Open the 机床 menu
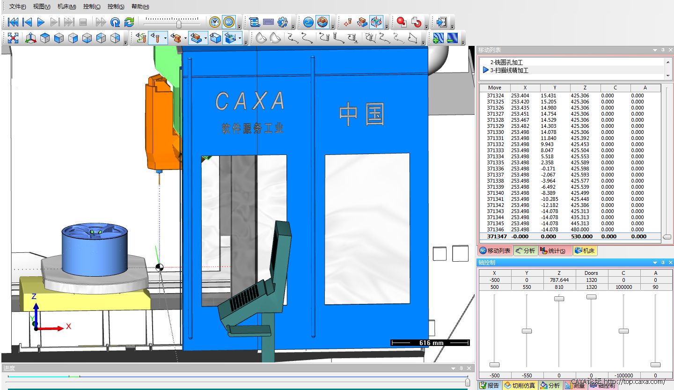The image size is (674, 390). 66,7
